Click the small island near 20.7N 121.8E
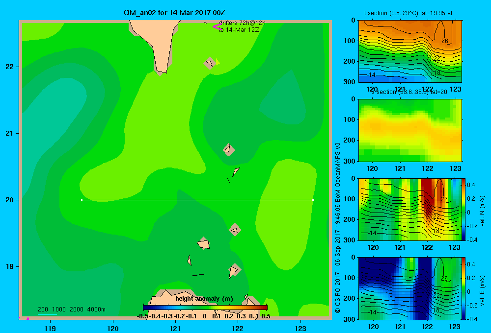The image size is (491, 333). [x=229, y=150]
